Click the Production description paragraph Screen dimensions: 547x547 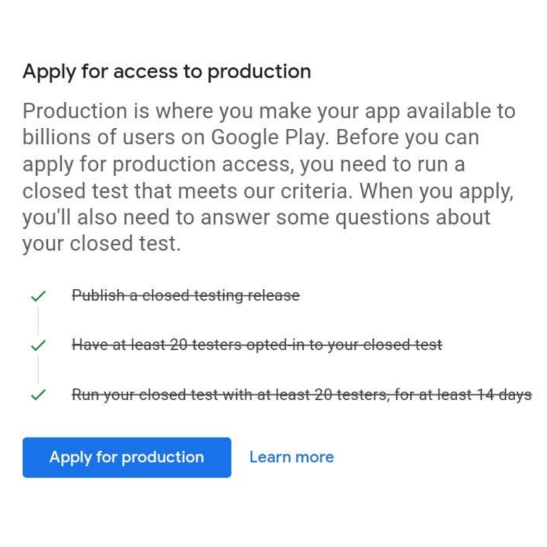[269, 178]
